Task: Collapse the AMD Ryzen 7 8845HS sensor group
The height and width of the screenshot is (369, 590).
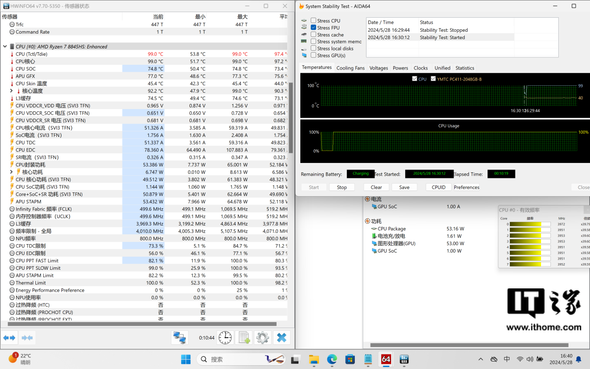Action: tap(5, 47)
